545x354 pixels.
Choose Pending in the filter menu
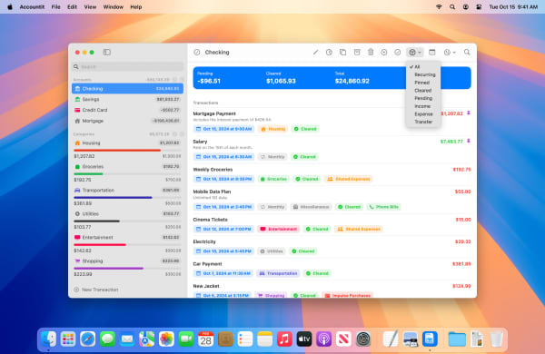[423, 98]
